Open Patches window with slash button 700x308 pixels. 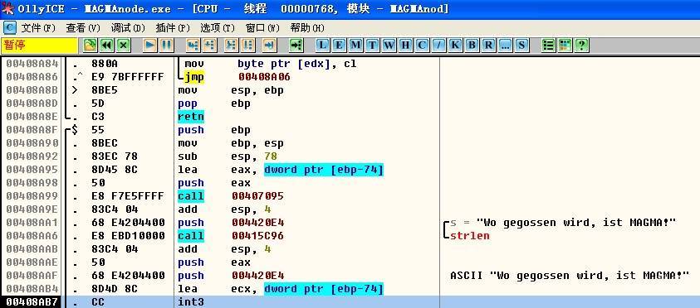438,45
